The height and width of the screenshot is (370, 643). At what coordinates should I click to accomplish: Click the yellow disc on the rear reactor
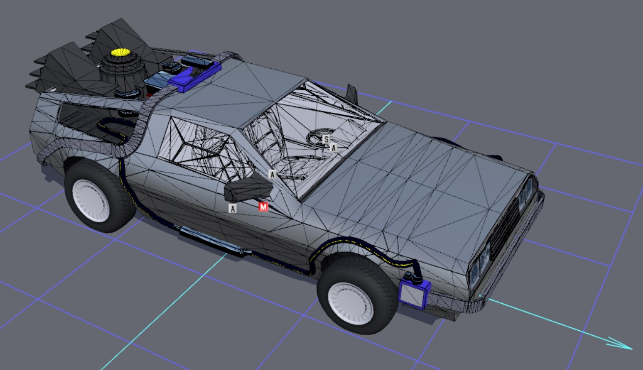click(120, 52)
